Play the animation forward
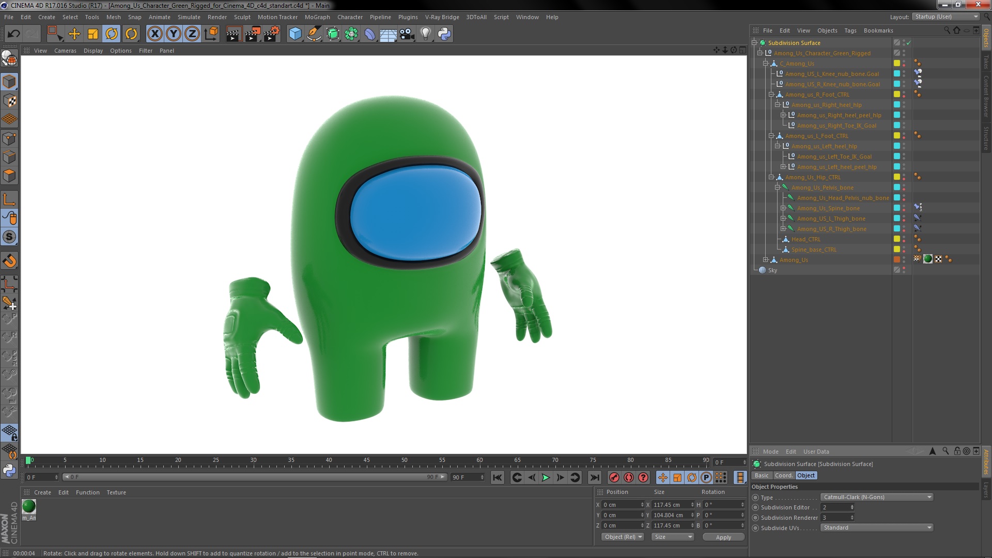The image size is (992, 558). coord(546,477)
